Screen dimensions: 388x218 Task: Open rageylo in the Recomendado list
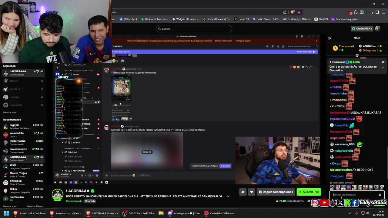[x=24, y=127]
